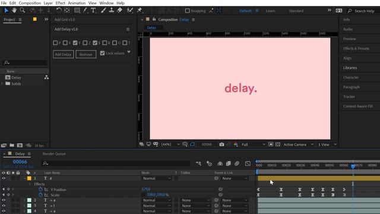
Task: Click layer 1 yellow label color swatch
Action: (29, 178)
